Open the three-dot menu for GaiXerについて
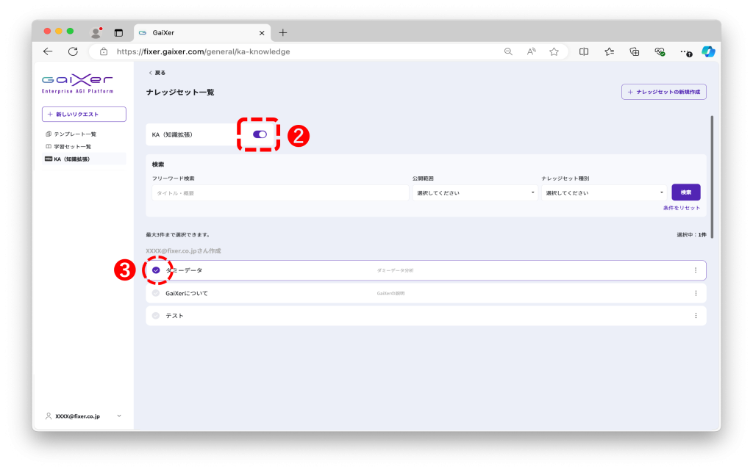 coord(696,293)
